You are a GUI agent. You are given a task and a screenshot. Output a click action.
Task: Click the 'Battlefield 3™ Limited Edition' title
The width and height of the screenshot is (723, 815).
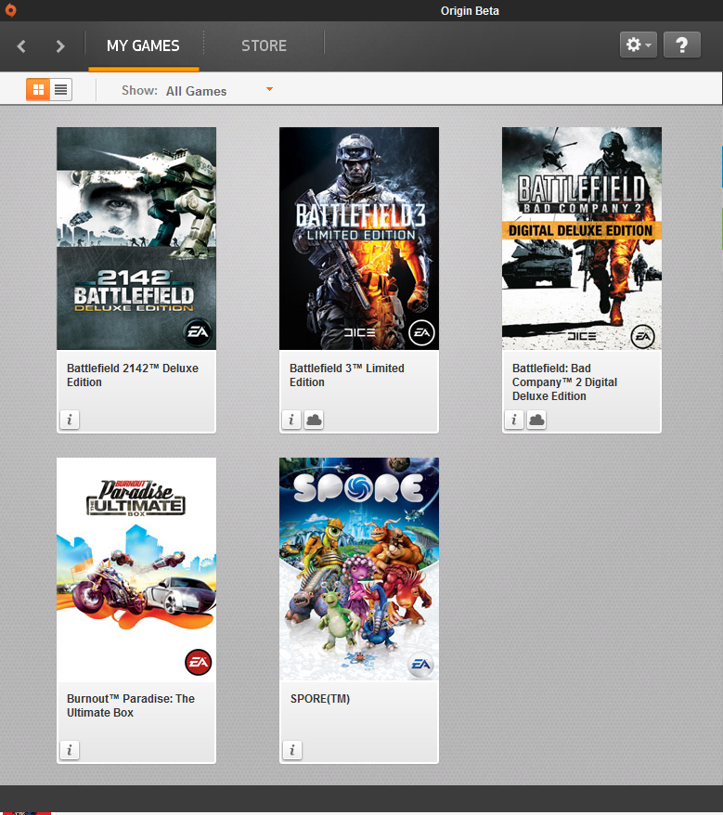point(347,375)
